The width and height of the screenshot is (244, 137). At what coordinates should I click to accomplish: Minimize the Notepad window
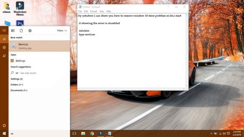pos(168,7)
